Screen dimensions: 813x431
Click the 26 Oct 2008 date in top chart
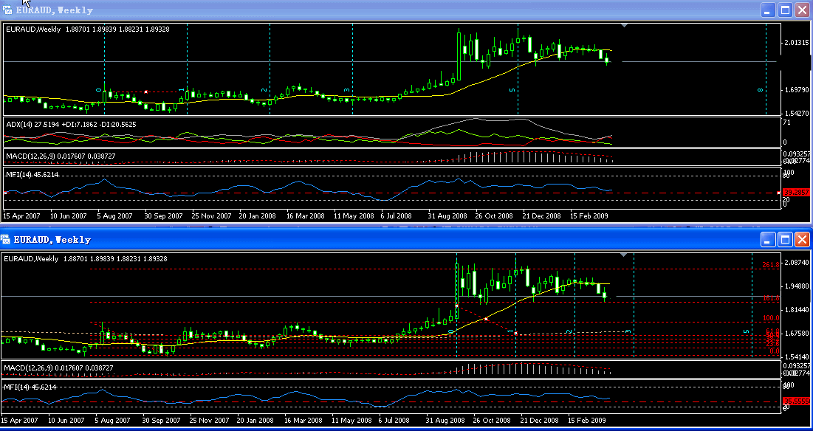pos(493,215)
